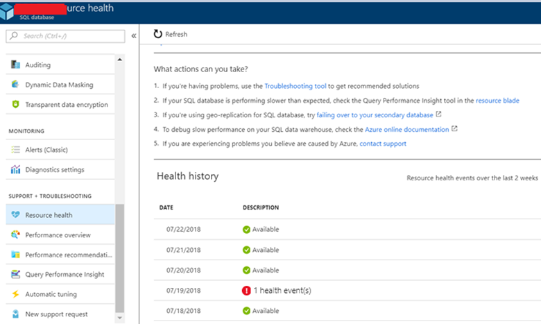Screen dimensions: 541x324
Task: Click red alert icon for 07/19/2018
Action: click(246, 291)
